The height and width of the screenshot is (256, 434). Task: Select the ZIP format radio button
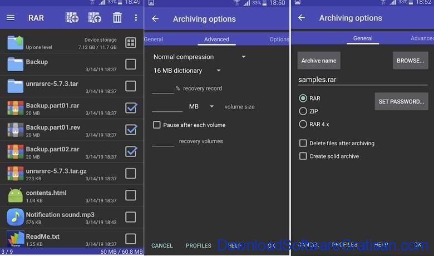[x=303, y=111]
